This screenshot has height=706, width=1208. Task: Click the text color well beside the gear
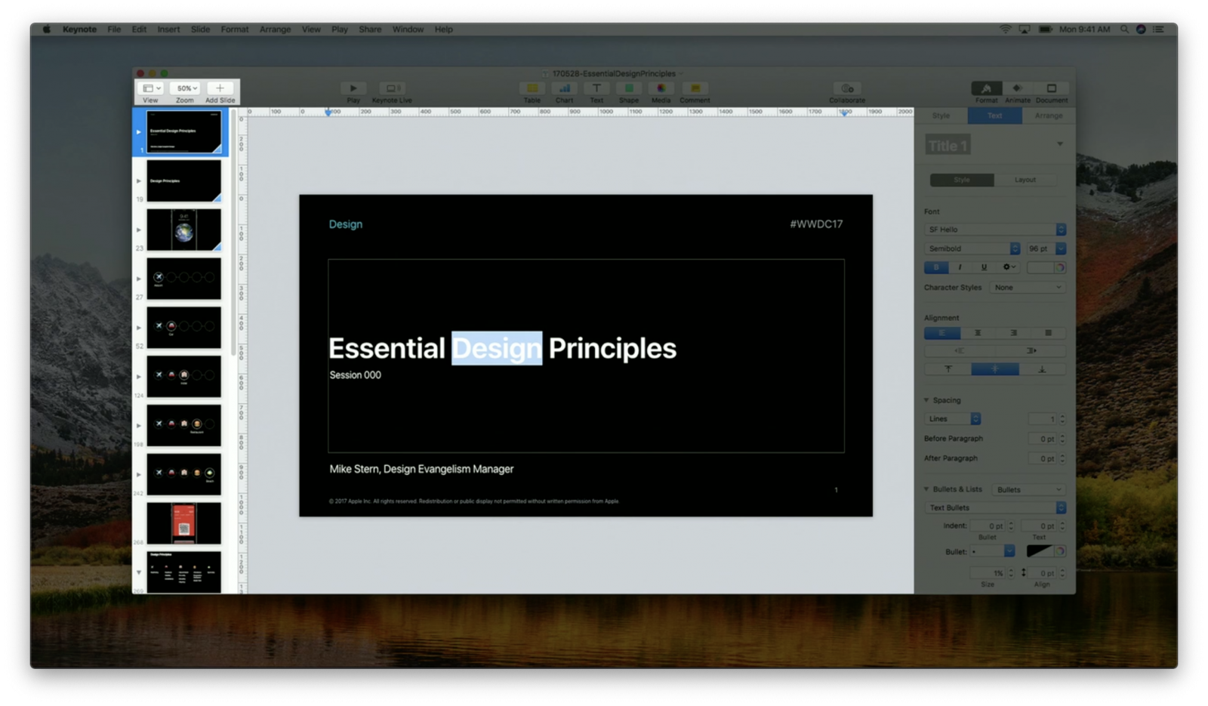click(1040, 267)
